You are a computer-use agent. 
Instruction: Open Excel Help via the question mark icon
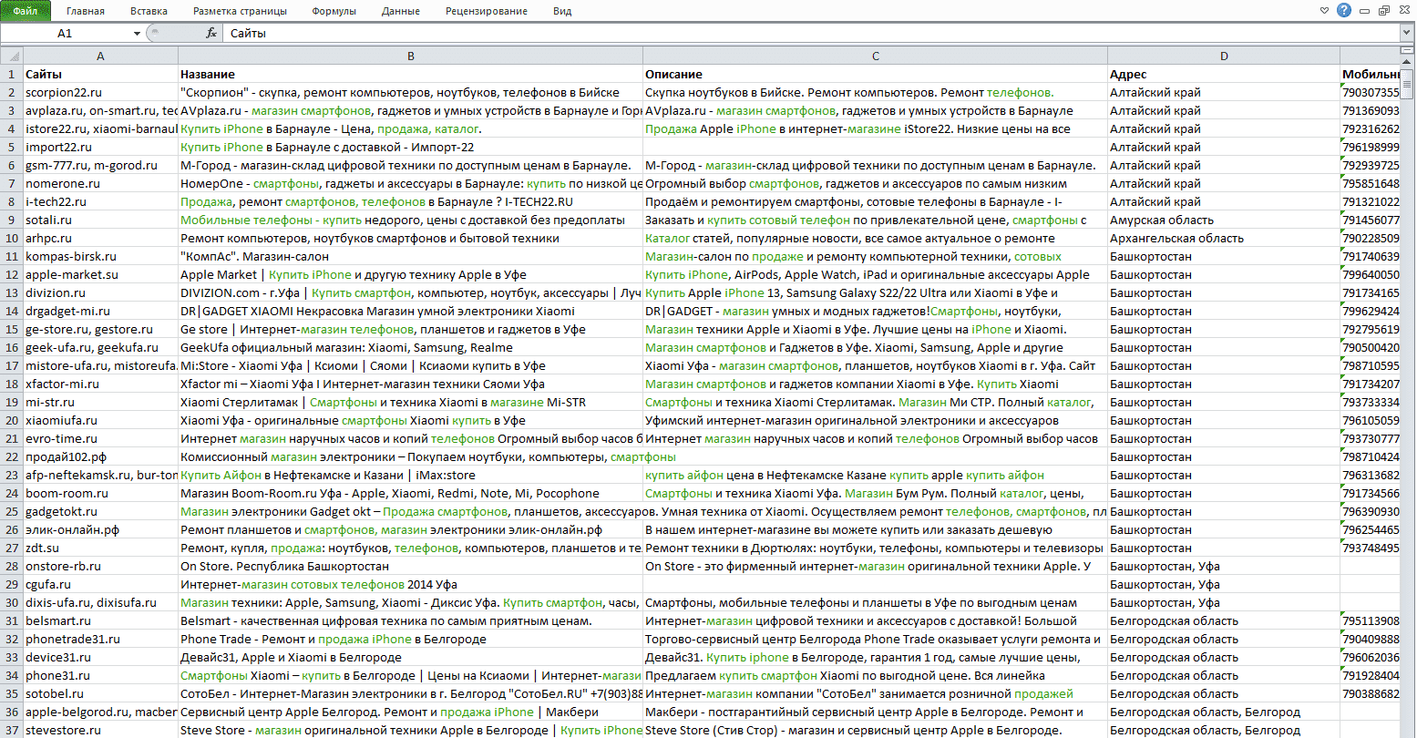pos(1344,11)
